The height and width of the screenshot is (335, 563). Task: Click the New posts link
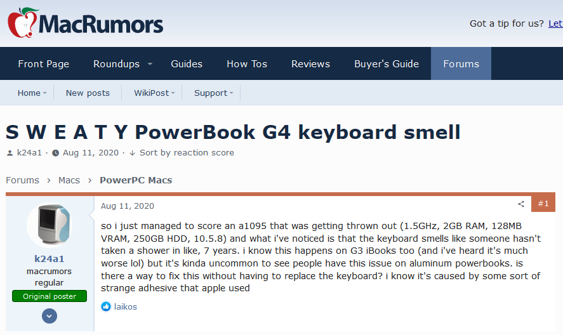[x=88, y=93]
